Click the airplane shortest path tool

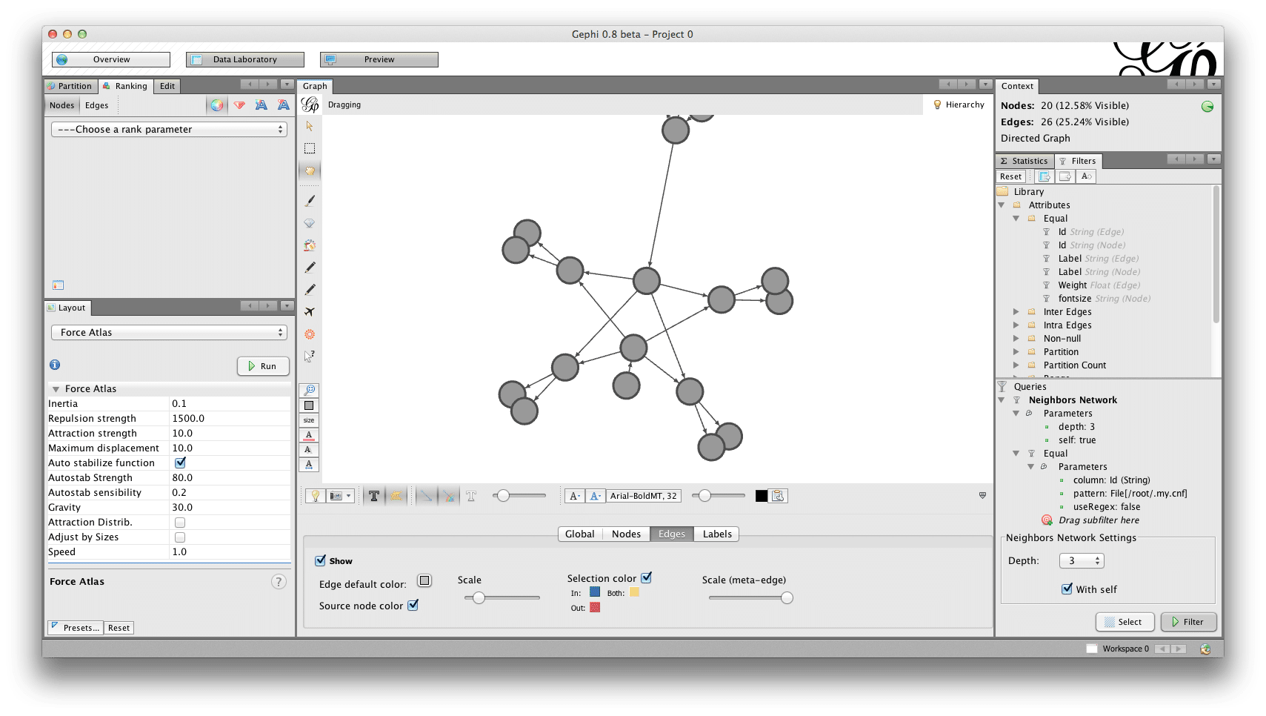point(310,312)
